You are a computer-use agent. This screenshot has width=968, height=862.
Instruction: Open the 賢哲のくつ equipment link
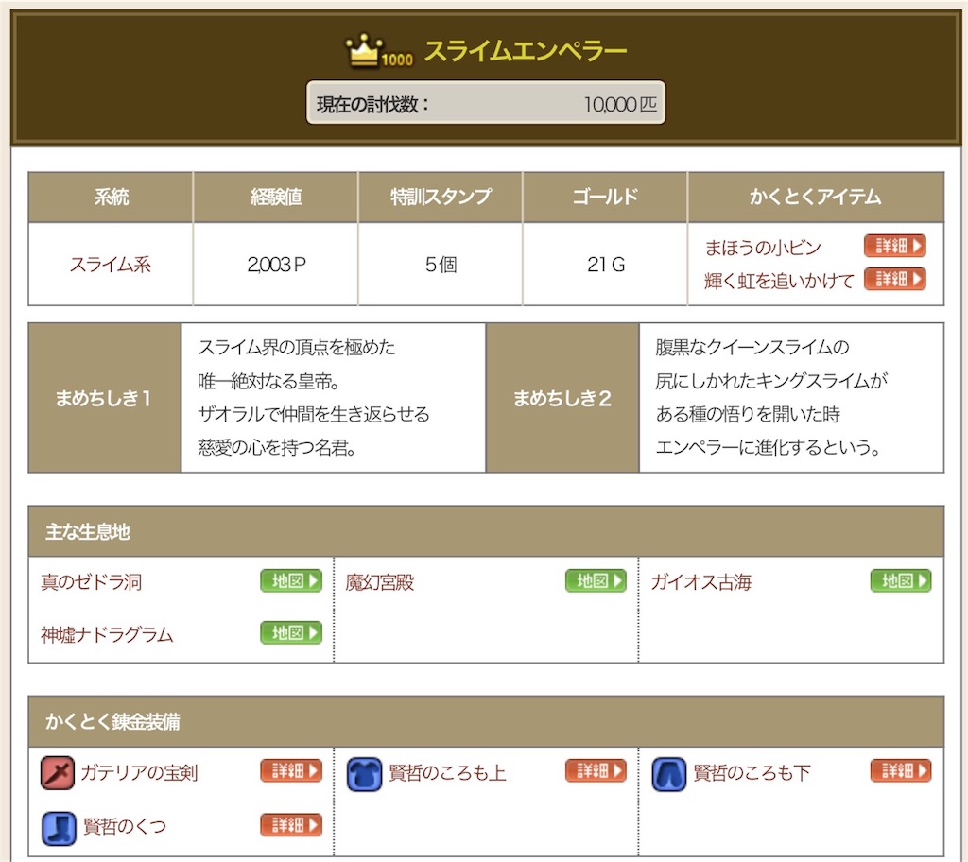[x=125, y=827]
